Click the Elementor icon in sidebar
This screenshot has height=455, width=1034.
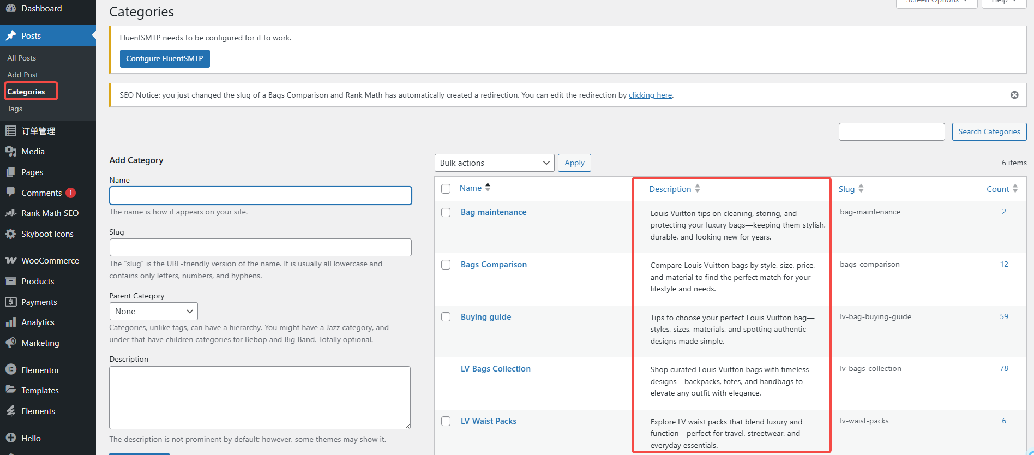[10, 370]
